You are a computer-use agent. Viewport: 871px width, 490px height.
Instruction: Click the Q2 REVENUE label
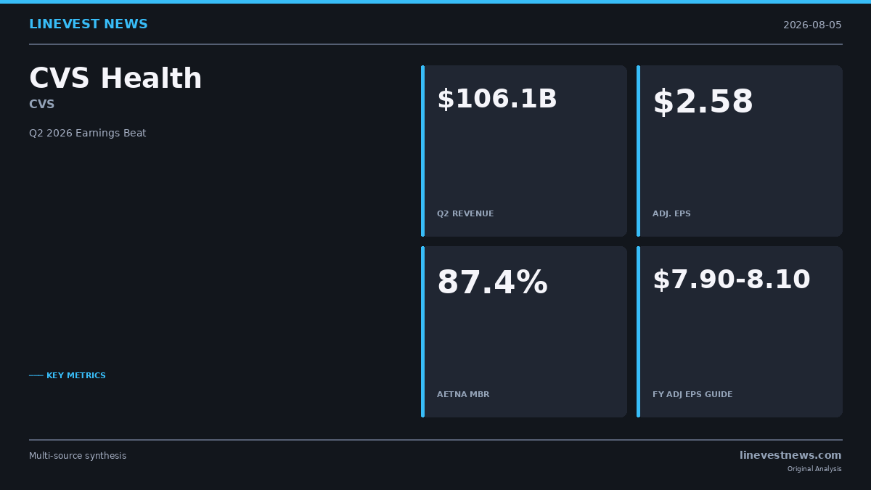[x=465, y=214]
